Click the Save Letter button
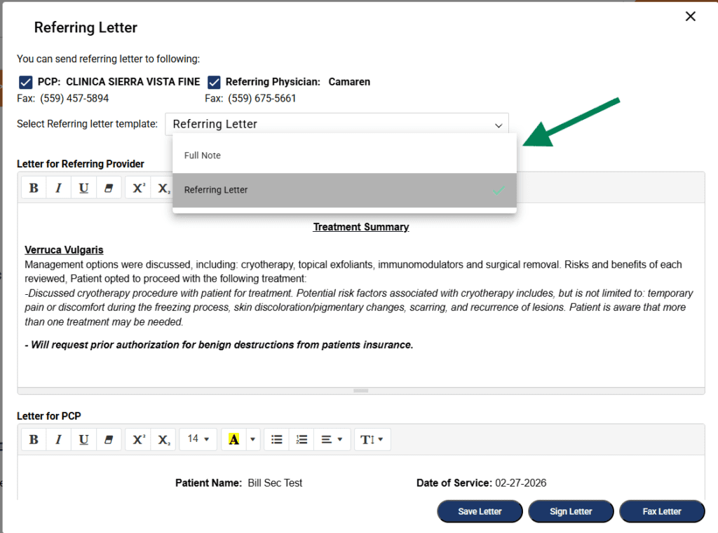 (480, 511)
